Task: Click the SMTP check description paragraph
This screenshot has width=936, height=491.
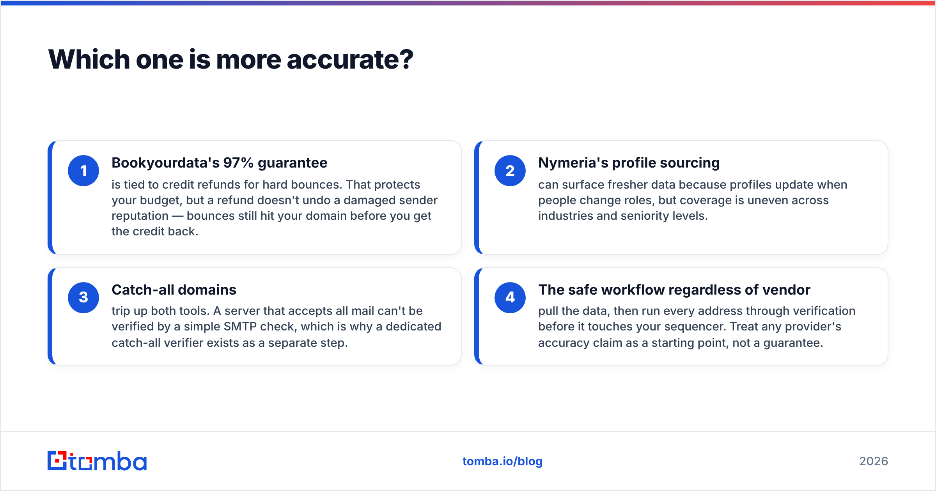Action: (276, 327)
